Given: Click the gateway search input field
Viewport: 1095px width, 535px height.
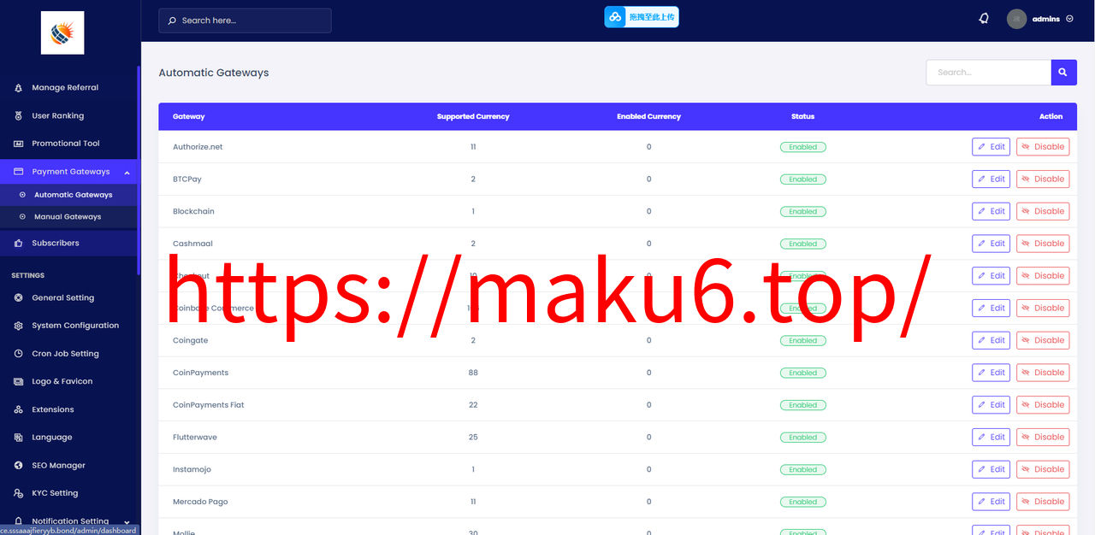Looking at the screenshot, I should coord(988,73).
